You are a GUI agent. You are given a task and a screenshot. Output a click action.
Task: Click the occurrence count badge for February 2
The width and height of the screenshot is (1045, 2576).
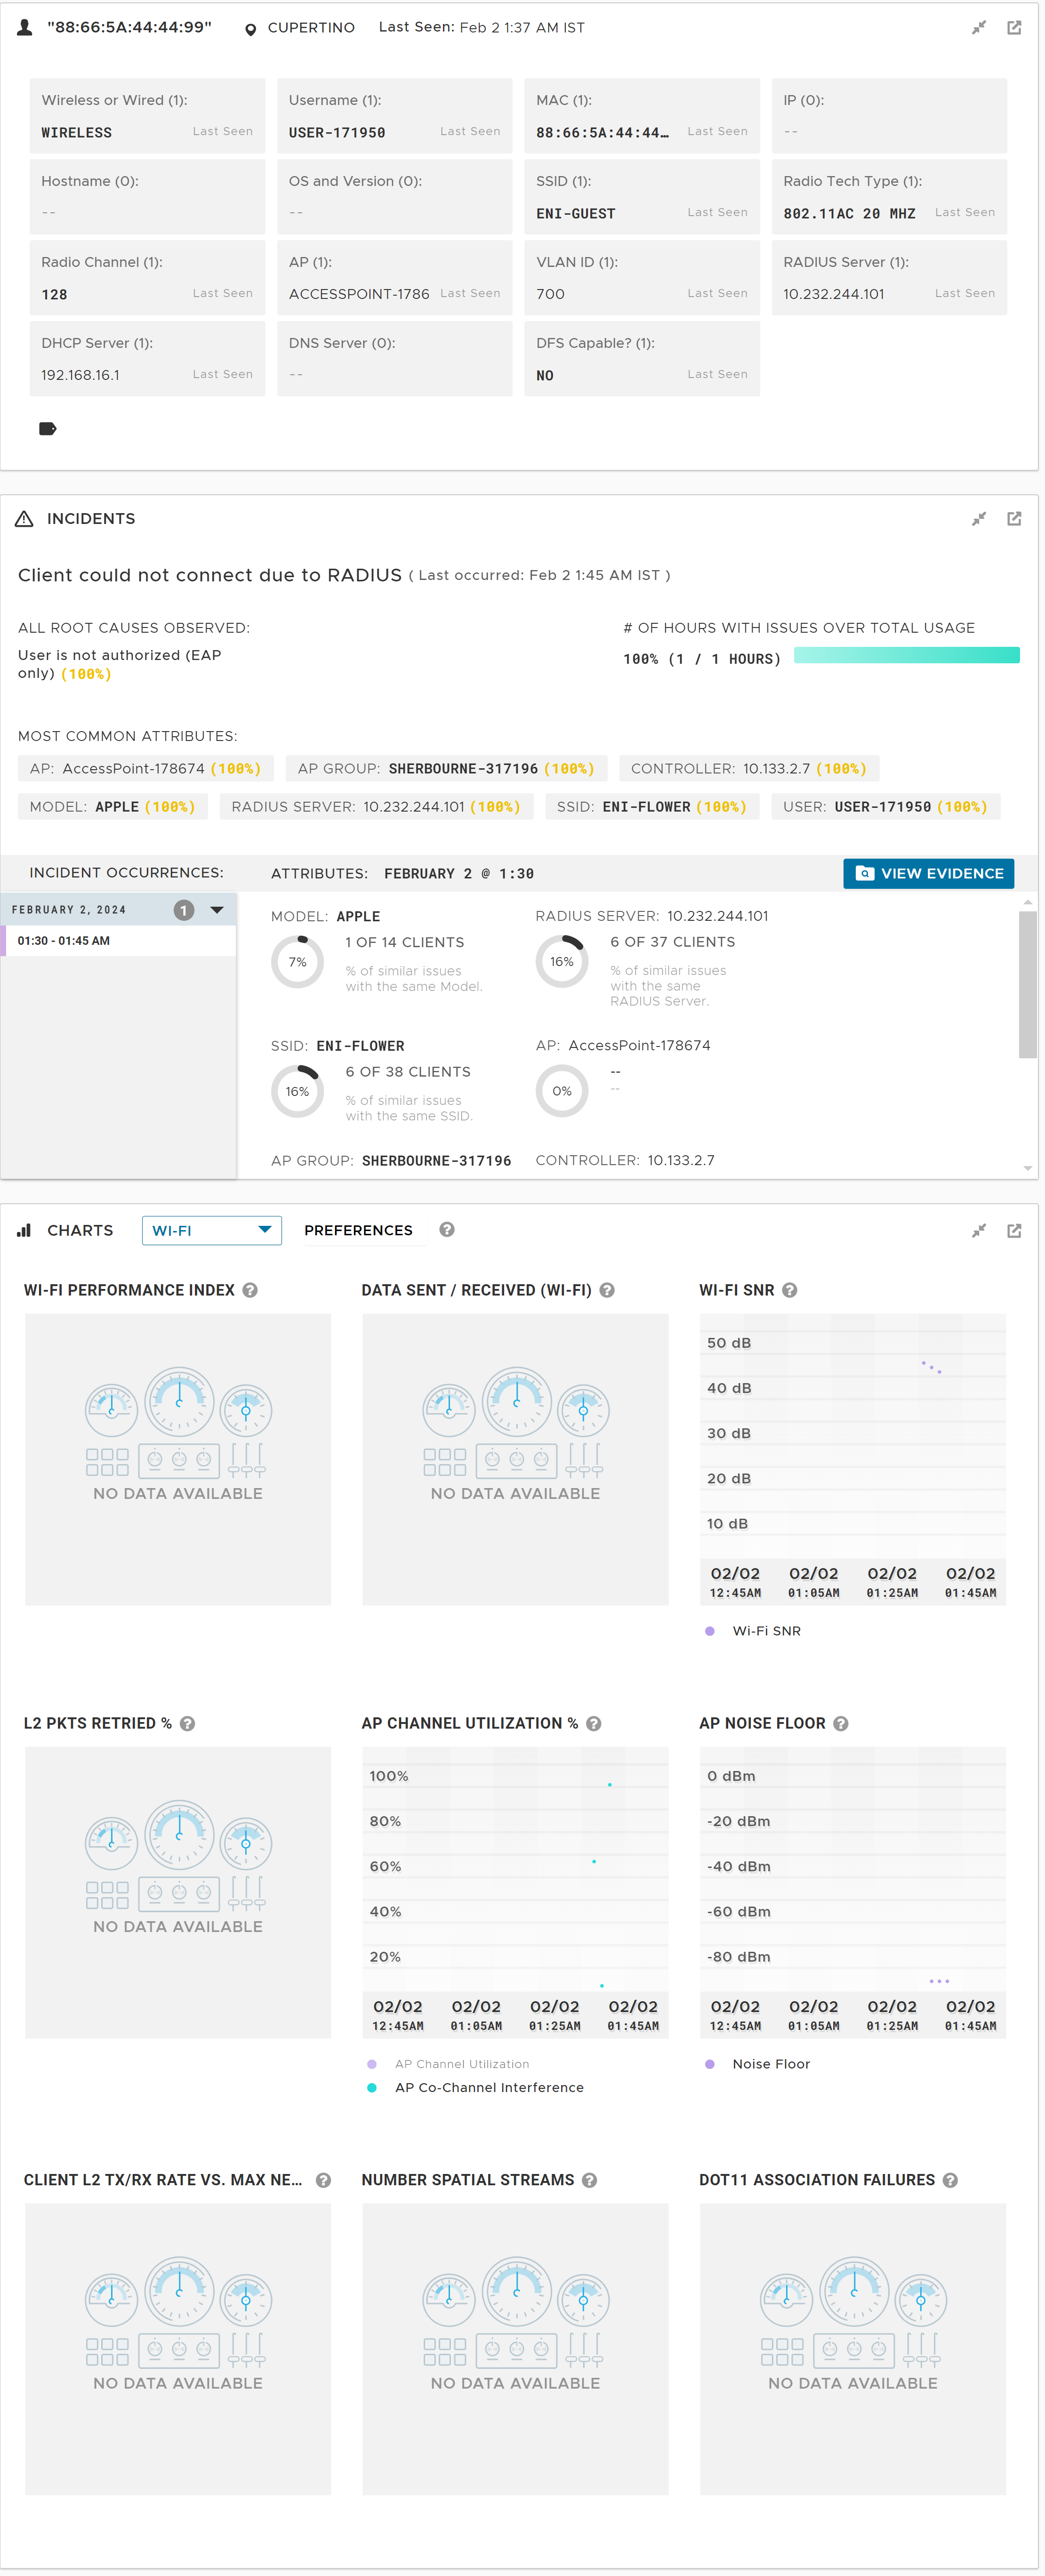[184, 910]
